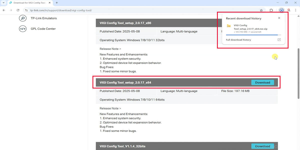Click the VIGI Config Tool_setup_2.0.17_x64 title text
Image resolution: width=300 pixels, height=150 pixels.
pos(125,82)
